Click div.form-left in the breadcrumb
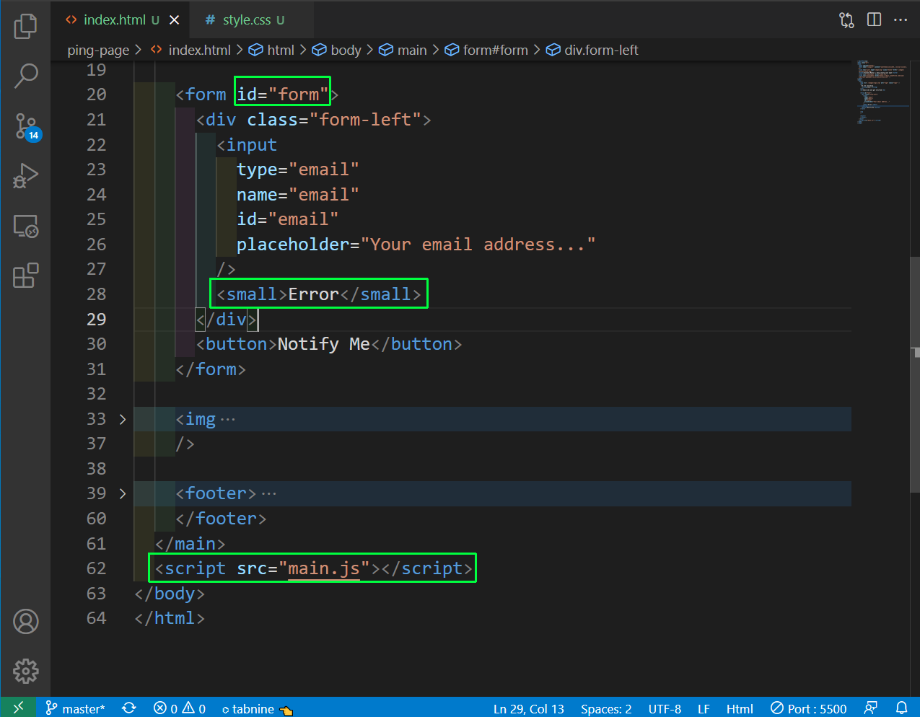The image size is (920, 717). pyautogui.click(x=592, y=50)
